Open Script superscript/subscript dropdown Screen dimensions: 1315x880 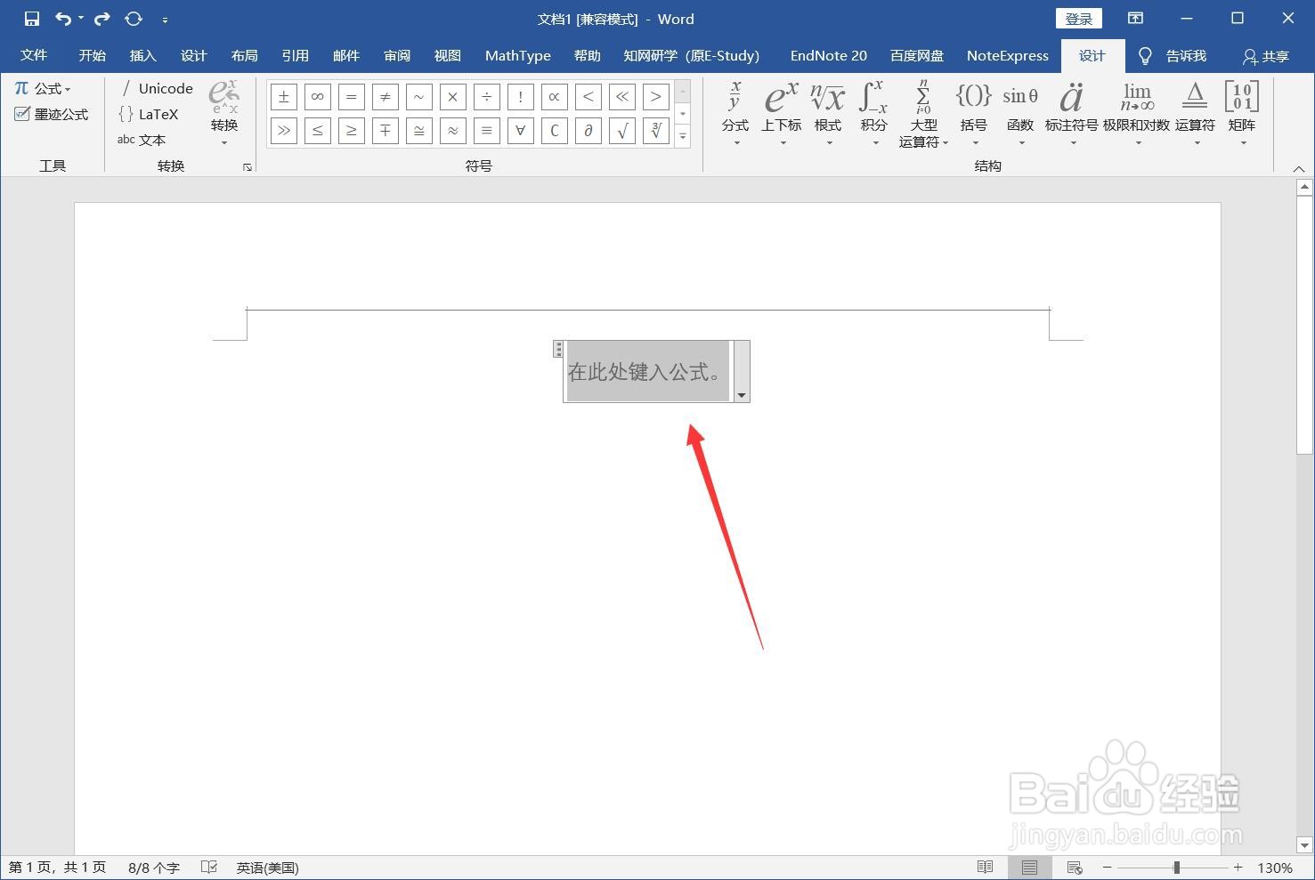pyautogui.click(x=782, y=114)
